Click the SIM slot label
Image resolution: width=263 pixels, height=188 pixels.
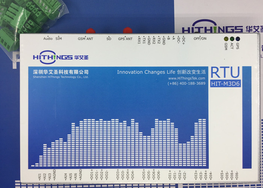pyautogui.click(x=59, y=39)
